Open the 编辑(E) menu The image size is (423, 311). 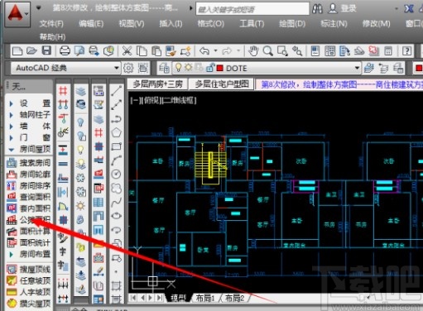91,24
